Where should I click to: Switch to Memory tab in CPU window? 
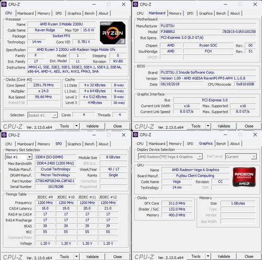coord(43,13)
